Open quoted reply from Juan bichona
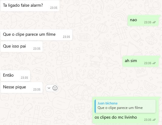Screen dimensions: 162x125 [x=125, y=106]
